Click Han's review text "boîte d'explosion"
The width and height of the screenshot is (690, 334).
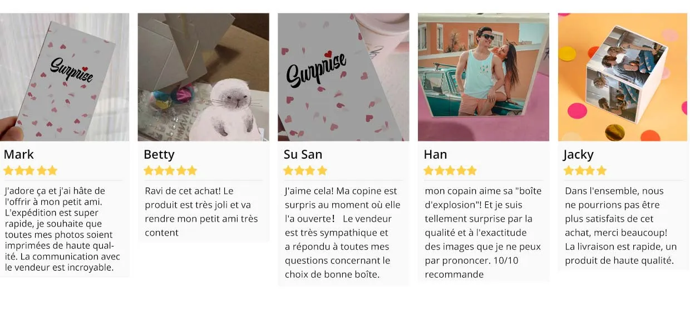[x=482, y=233]
